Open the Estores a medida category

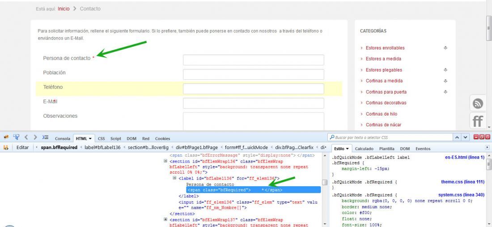[x=383, y=59]
